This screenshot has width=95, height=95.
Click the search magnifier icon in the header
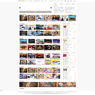(62, 1)
